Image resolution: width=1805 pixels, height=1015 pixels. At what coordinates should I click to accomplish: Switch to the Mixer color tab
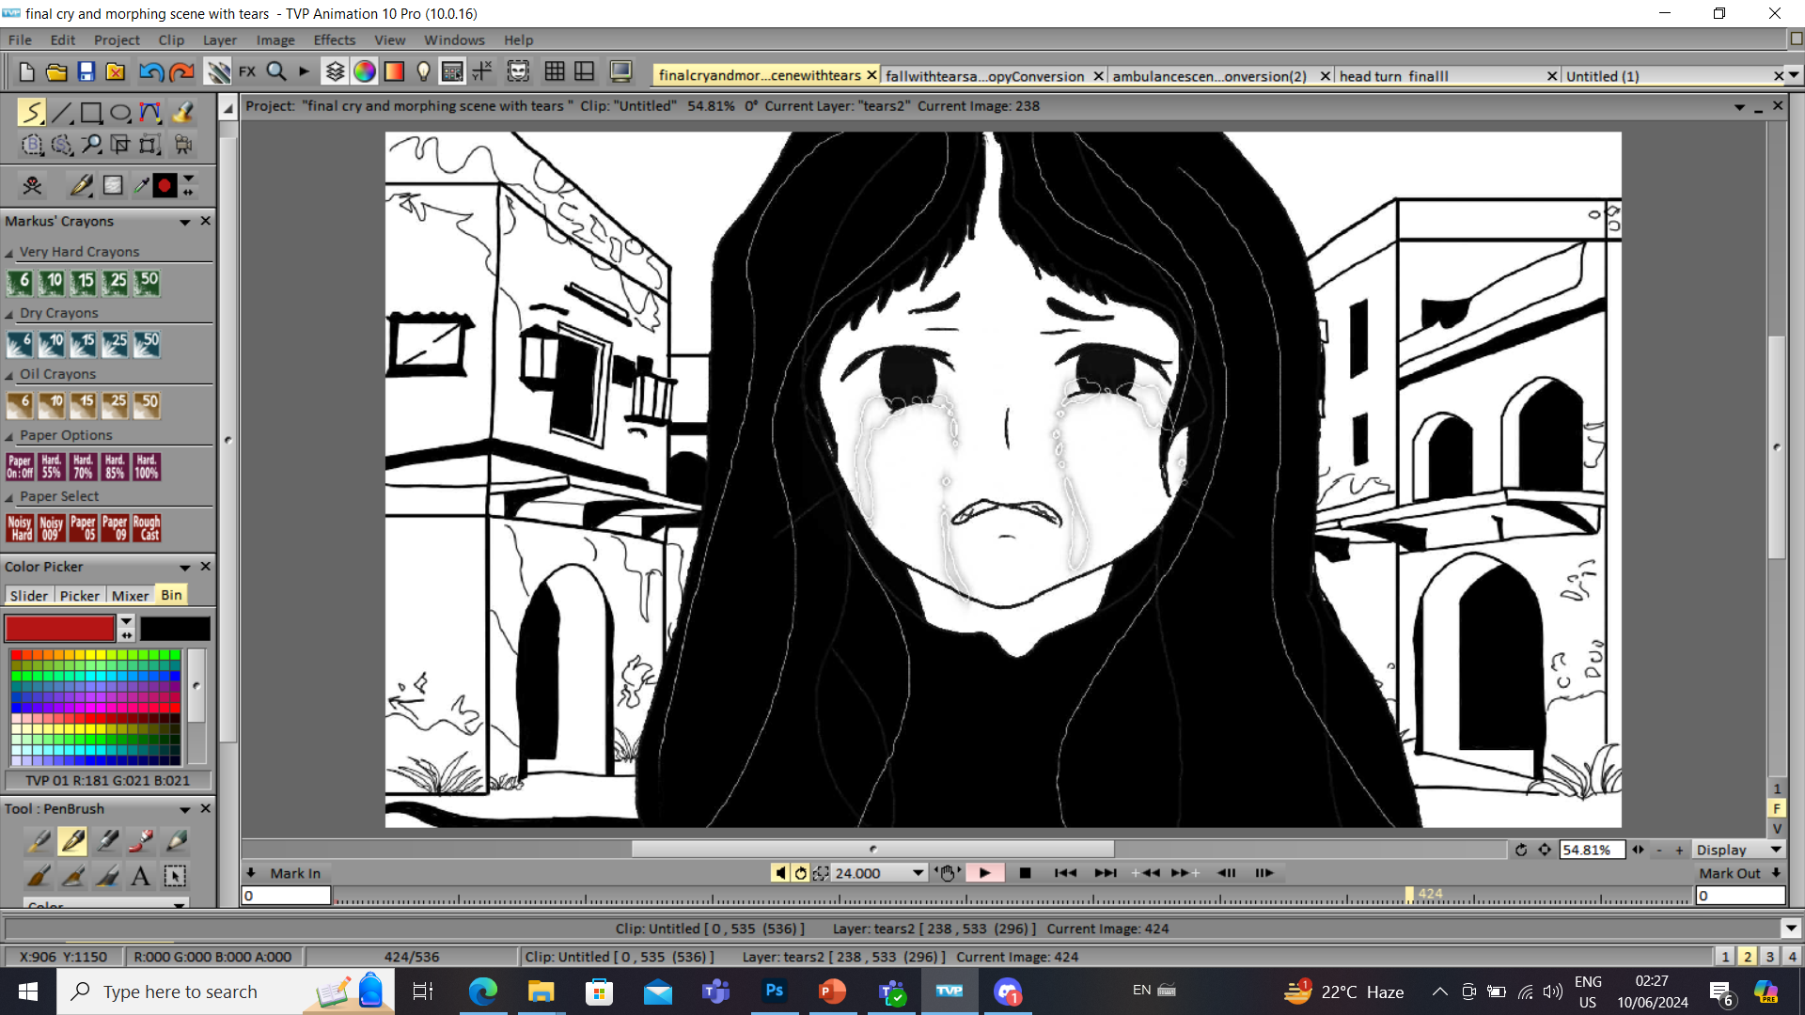coord(130,596)
